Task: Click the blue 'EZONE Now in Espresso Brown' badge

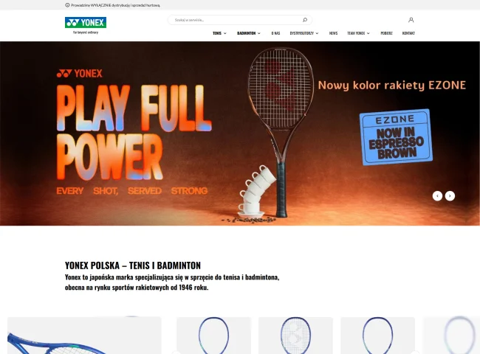Action: coord(396,137)
